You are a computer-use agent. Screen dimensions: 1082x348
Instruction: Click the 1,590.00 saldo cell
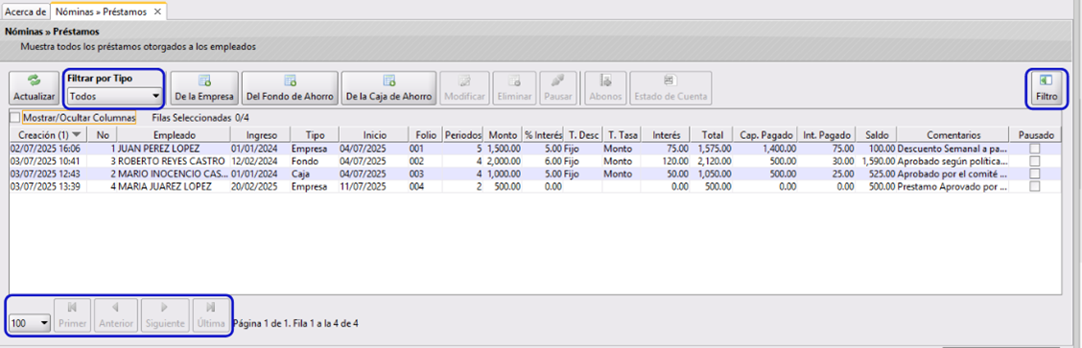point(877,160)
